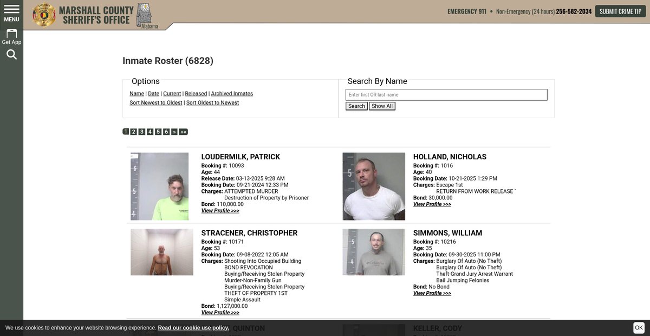The width and height of the screenshot is (650, 336).
Task: Sort roster by Date
Action: tap(153, 94)
